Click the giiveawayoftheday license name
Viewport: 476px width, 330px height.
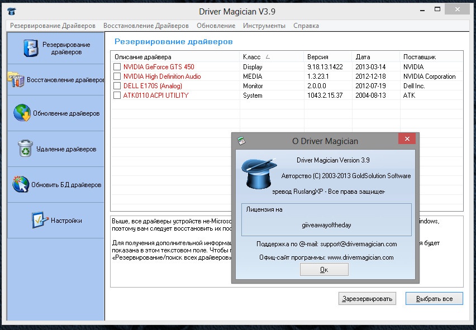(x=326, y=225)
